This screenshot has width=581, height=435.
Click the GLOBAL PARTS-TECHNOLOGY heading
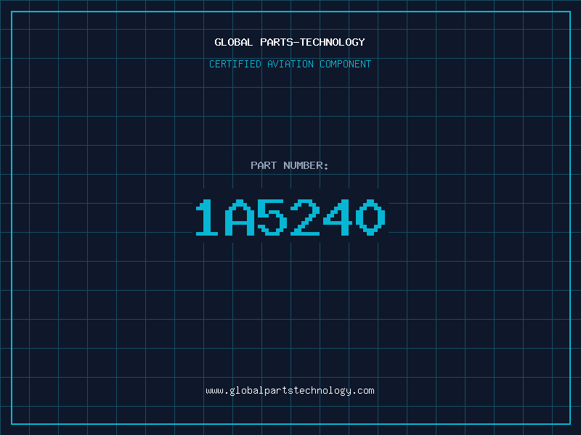click(x=290, y=42)
